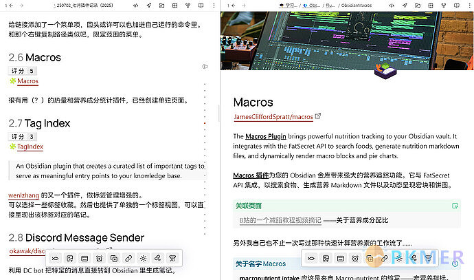This screenshot has width=474, height=280.
Task: Open the third Plu... breadcrumb folder
Action: coord(330,6)
